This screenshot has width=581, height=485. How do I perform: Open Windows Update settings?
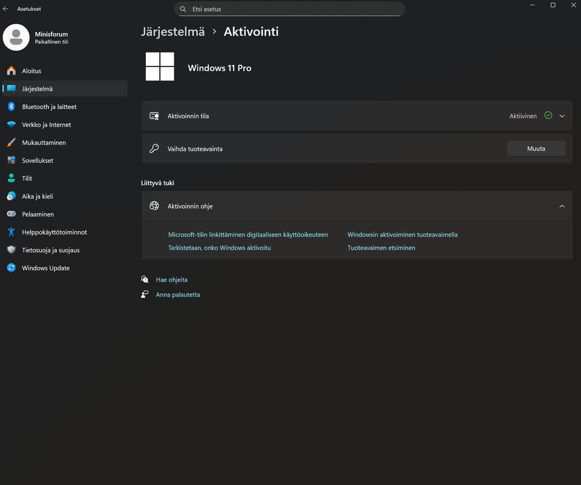pyautogui.click(x=65, y=268)
